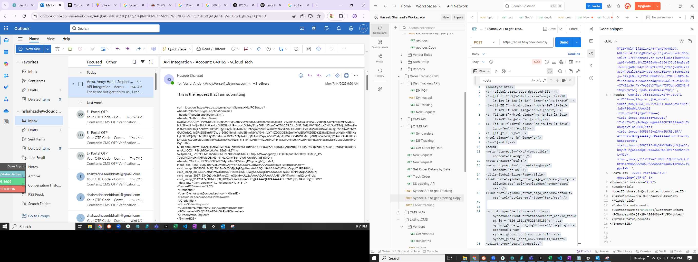Click the response search magnifier icon in Postman
Screen dimensions: 698x262
[x=560, y=71]
